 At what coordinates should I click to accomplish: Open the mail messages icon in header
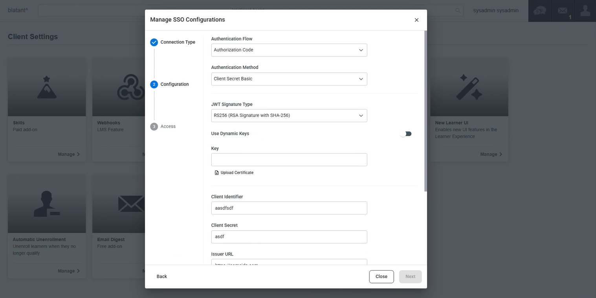[x=563, y=11]
